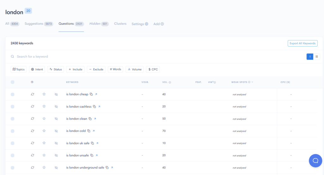Open the Volume filter
324x175 pixels.
point(134,69)
